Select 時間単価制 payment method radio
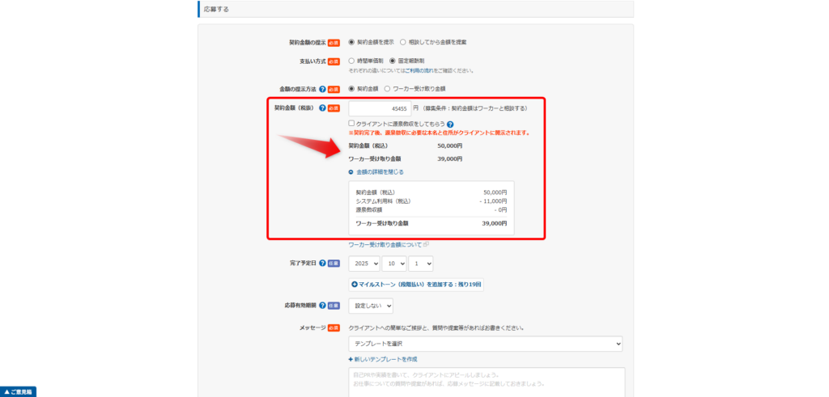Image resolution: width=829 pixels, height=397 pixels. [351, 61]
